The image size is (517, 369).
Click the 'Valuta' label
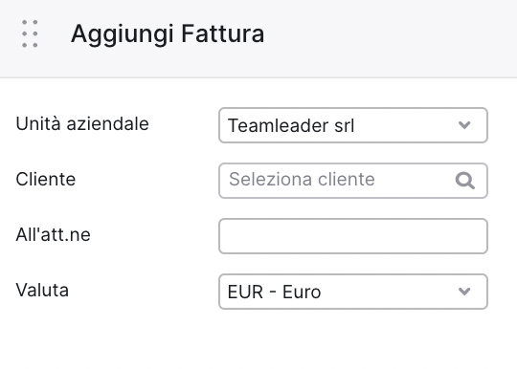(42, 290)
